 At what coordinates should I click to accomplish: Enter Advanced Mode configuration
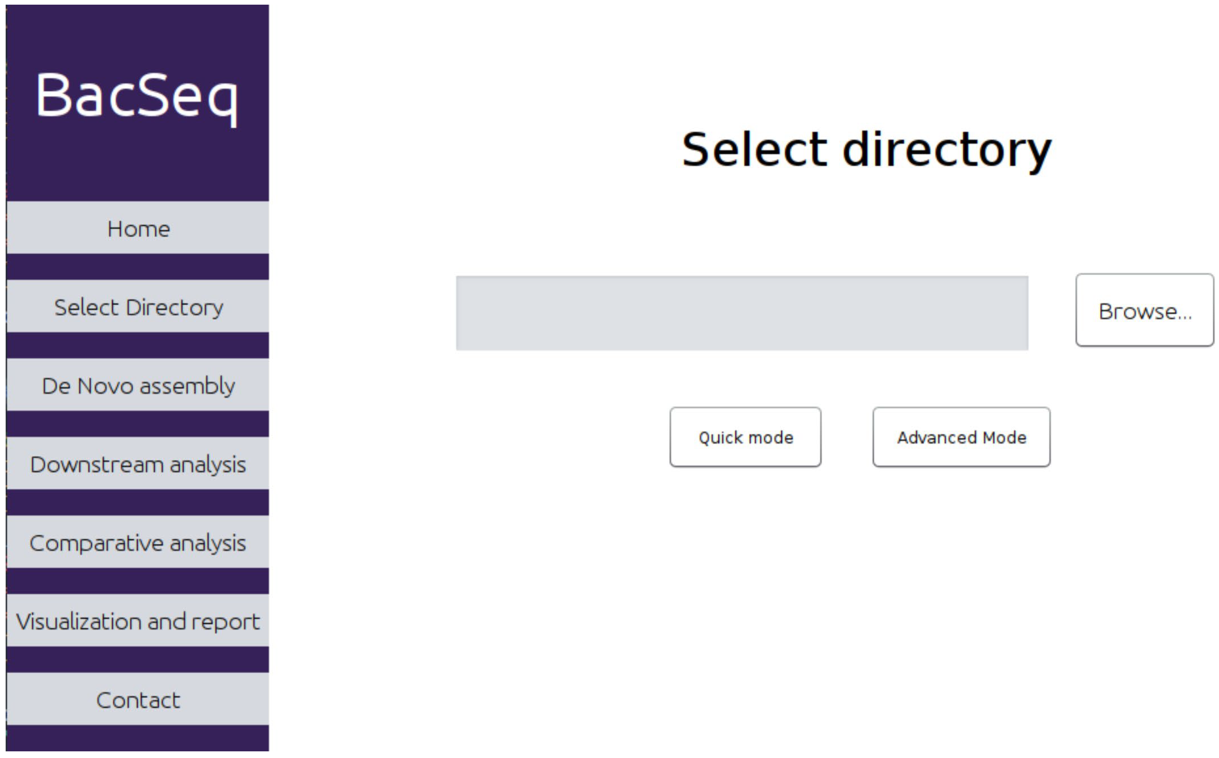961,437
